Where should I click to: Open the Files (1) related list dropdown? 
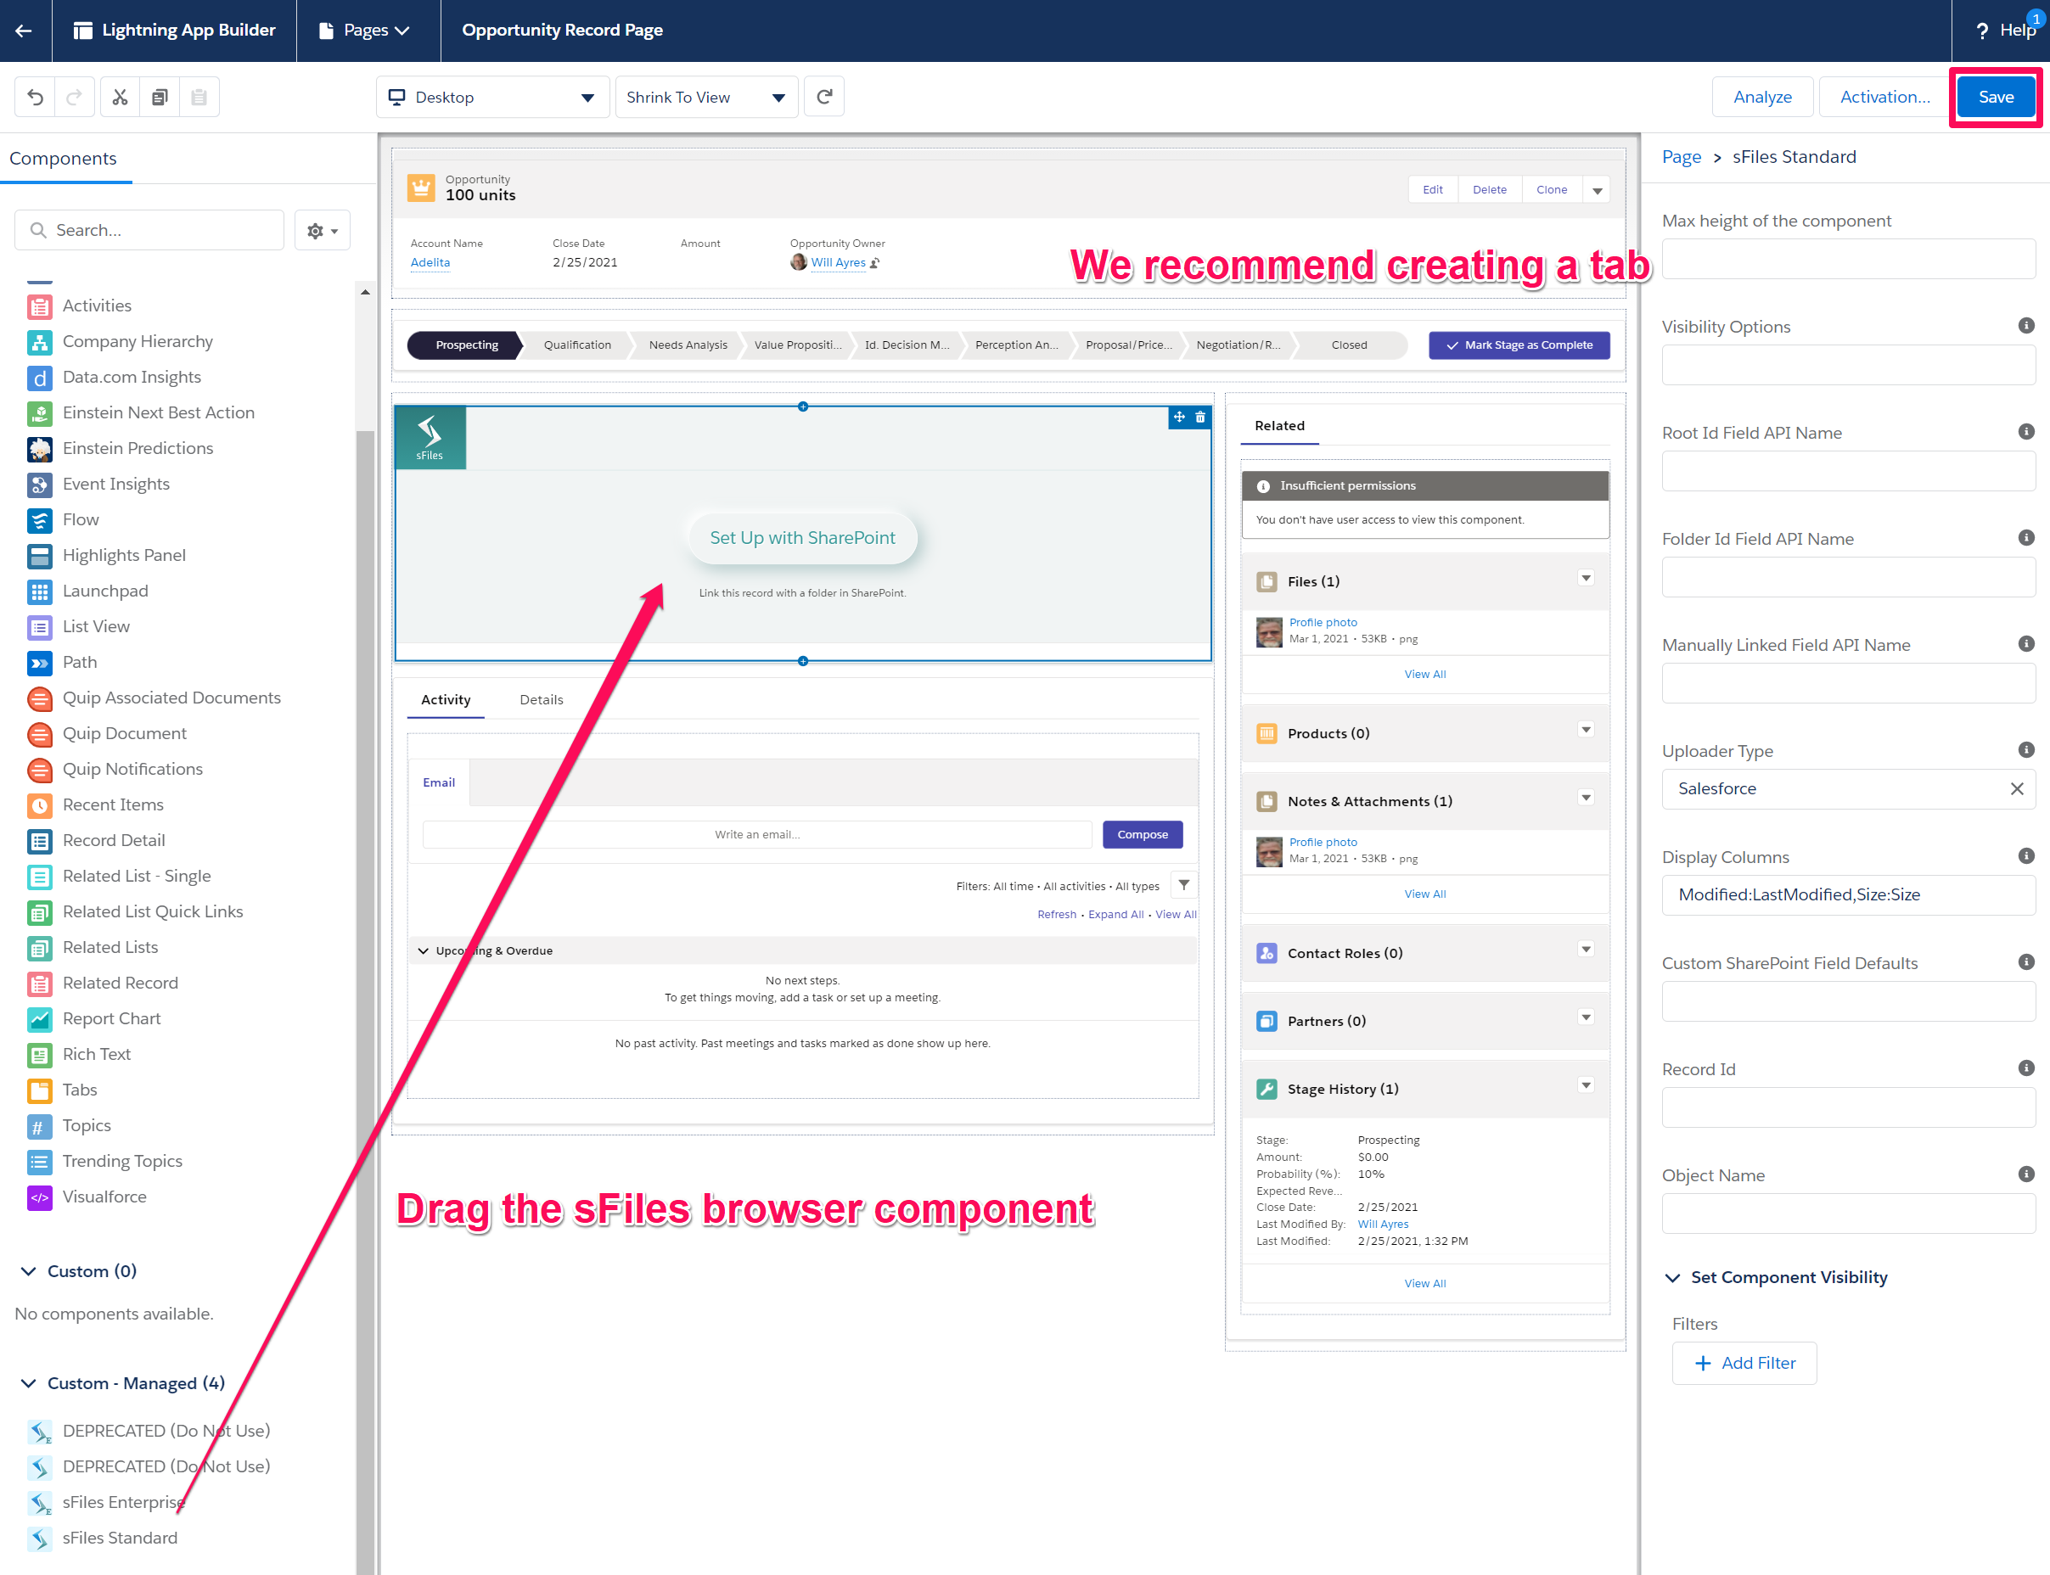[x=1586, y=579]
